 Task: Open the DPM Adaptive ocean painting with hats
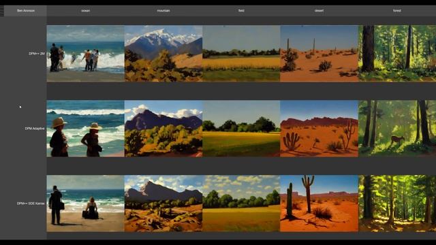click(85, 129)
